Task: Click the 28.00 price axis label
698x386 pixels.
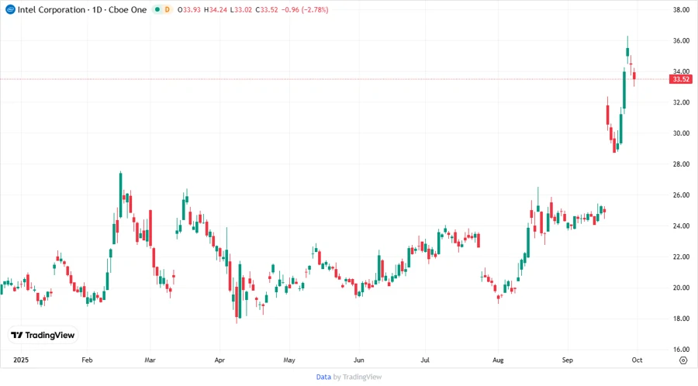Action: pyautogui.click(x=681, y=164)
